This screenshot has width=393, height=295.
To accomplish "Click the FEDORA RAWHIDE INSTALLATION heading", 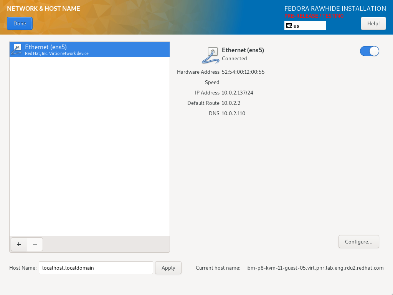I will point(335,8).
